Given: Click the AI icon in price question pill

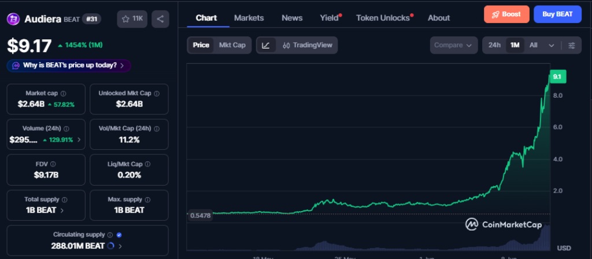Looking at the screenshot, I should 16,65.
